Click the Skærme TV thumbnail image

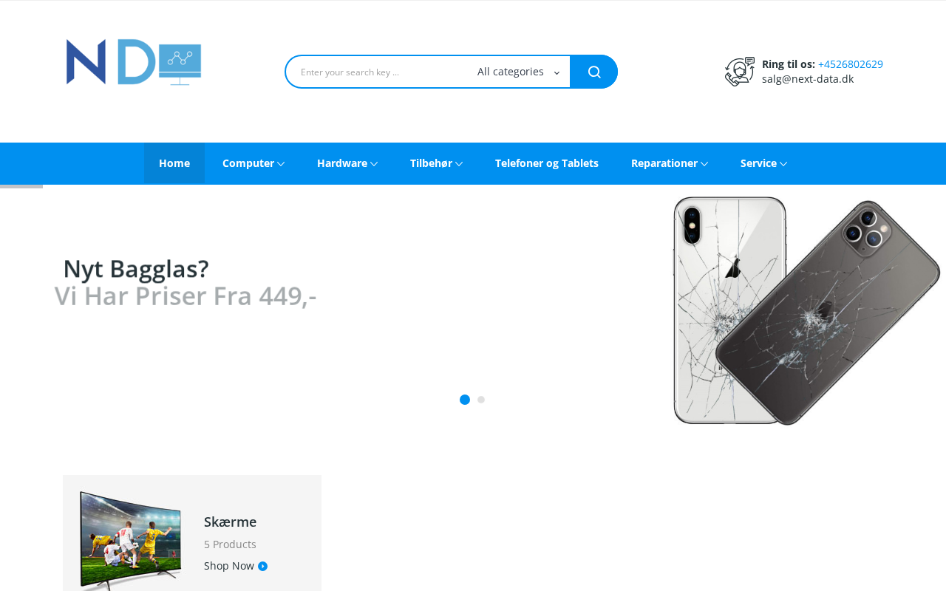[x=130, y=541]
